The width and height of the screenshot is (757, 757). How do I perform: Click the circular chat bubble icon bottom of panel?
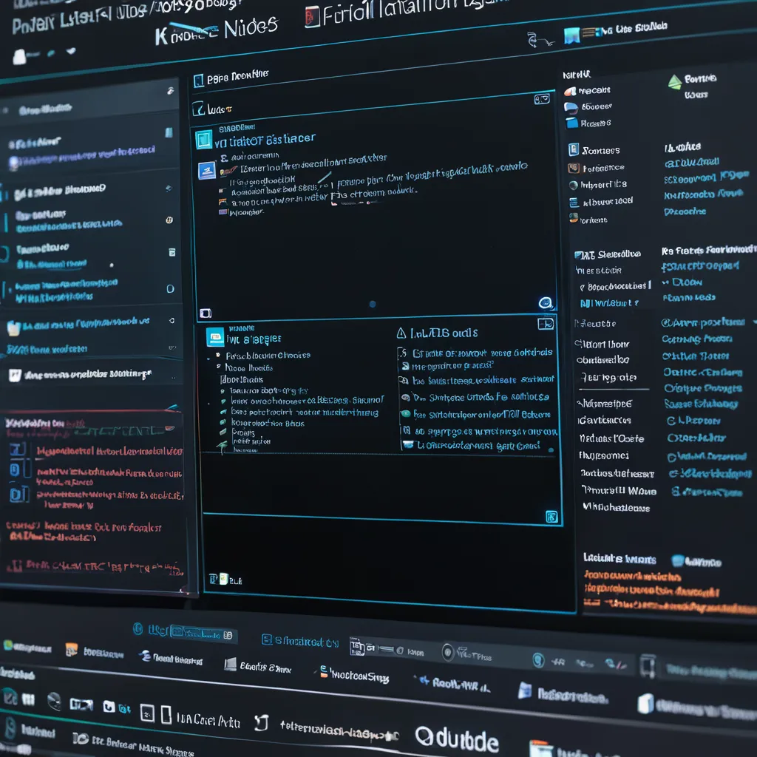click(x=546, y=304)
